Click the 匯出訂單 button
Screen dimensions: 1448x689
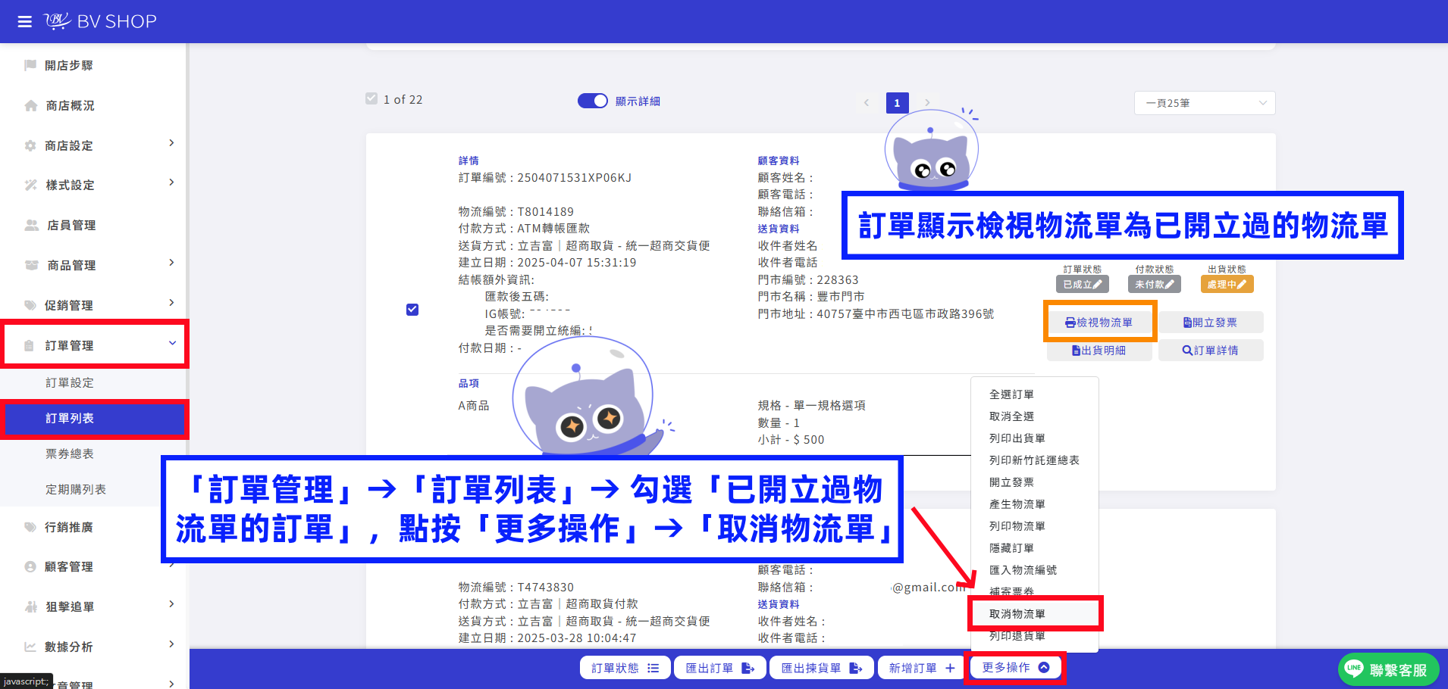click(x=720, y=668)
